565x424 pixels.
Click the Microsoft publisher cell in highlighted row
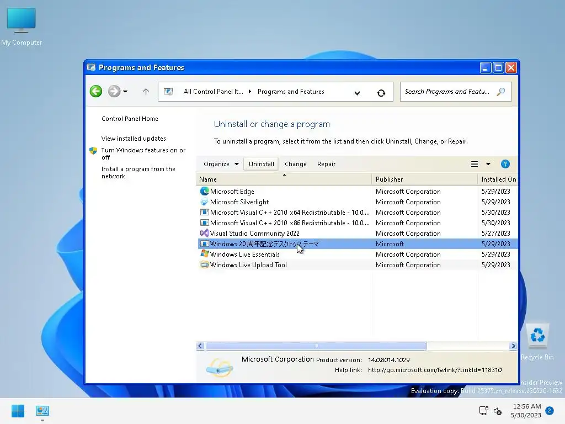coord(390,243)
